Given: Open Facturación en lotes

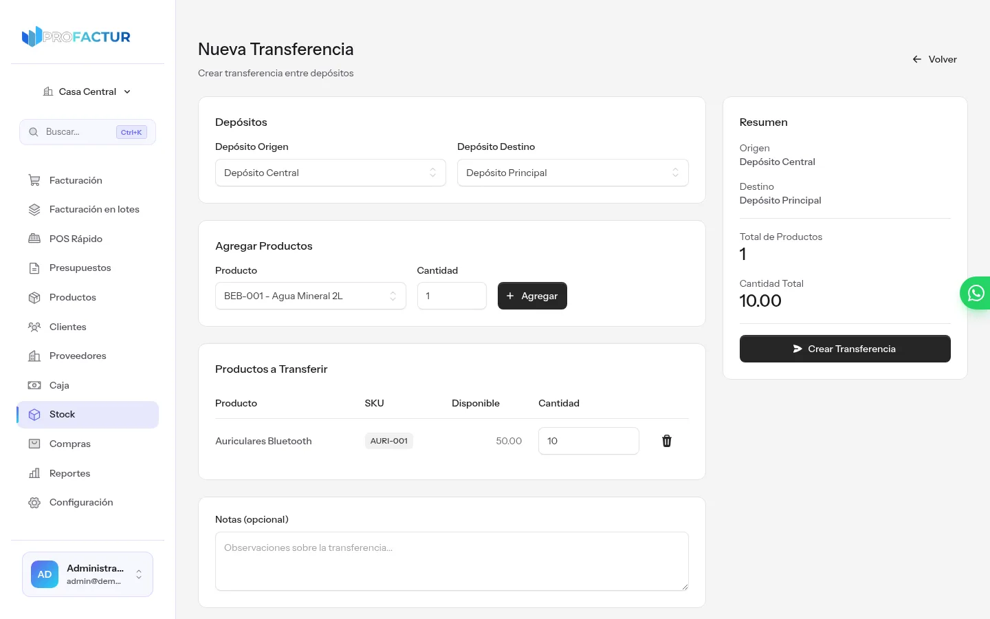Looking at the screenshot, I should [x=87, y=210].
